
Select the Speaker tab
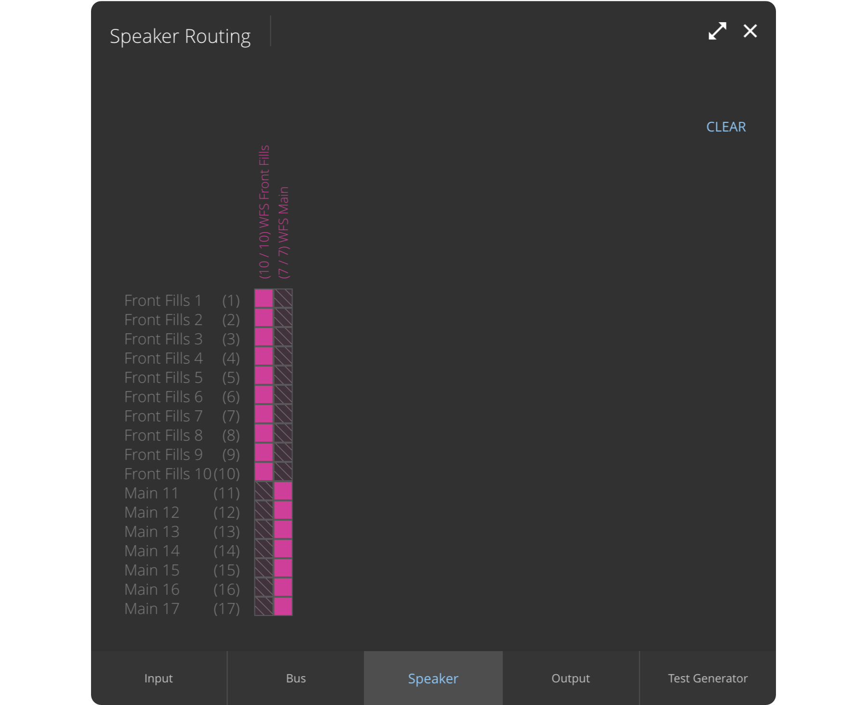pyautogui.click(x=433, y=678)
